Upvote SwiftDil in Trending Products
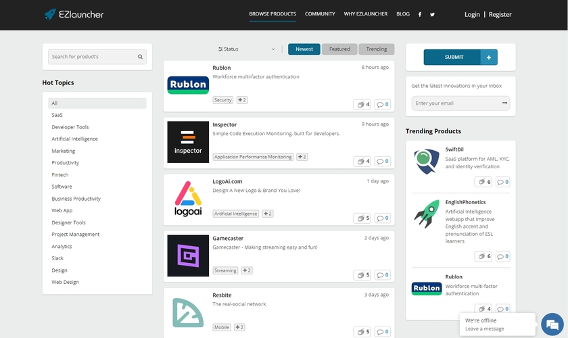Screen dimensions: 568x338 [x=483, y=182]
